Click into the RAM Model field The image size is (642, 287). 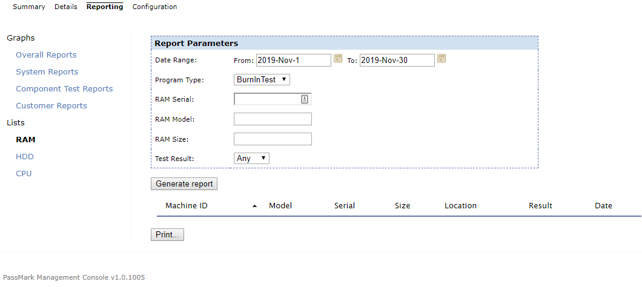pos(273,119)
